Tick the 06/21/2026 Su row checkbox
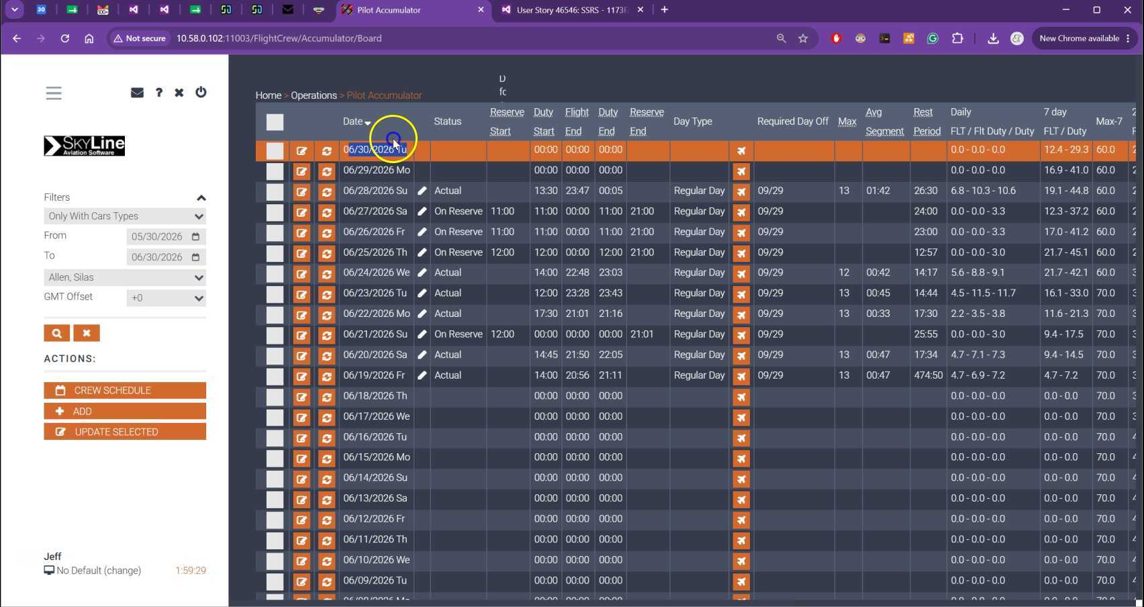 tap(275, 335)
